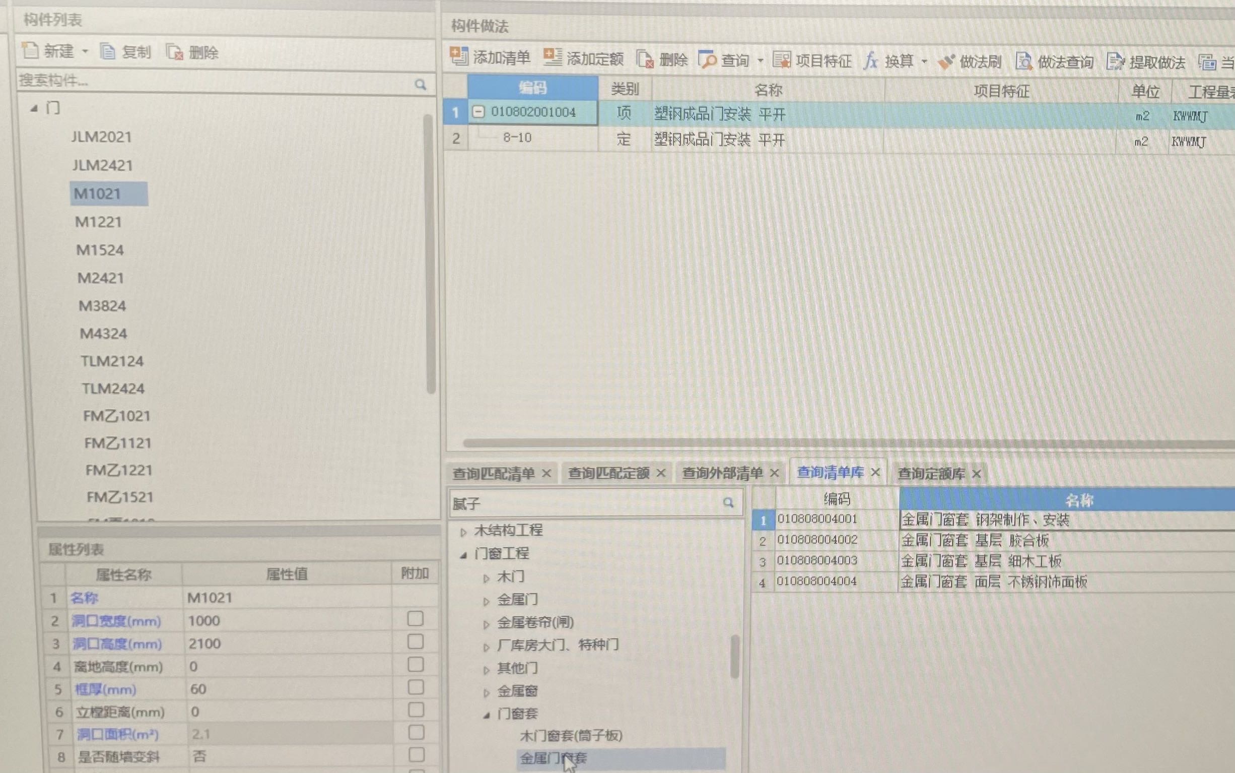
Task: Click the 构件做法 horizontal scrollbar
Action: [848, 443]
